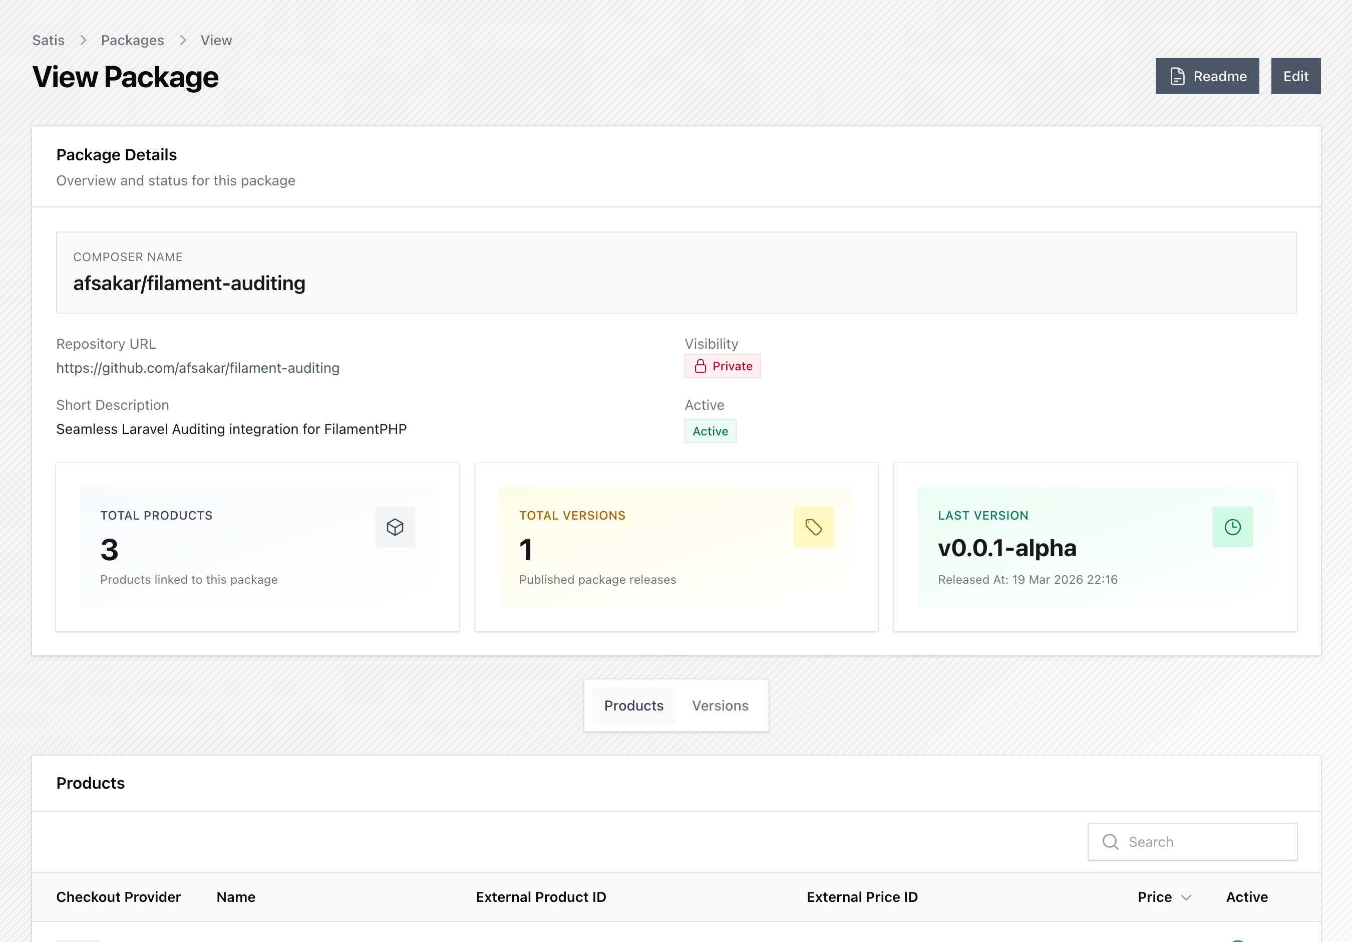Click the View breadcrumb item
The height and width of the screenshot is (942, 1352).
click(216, 40)
